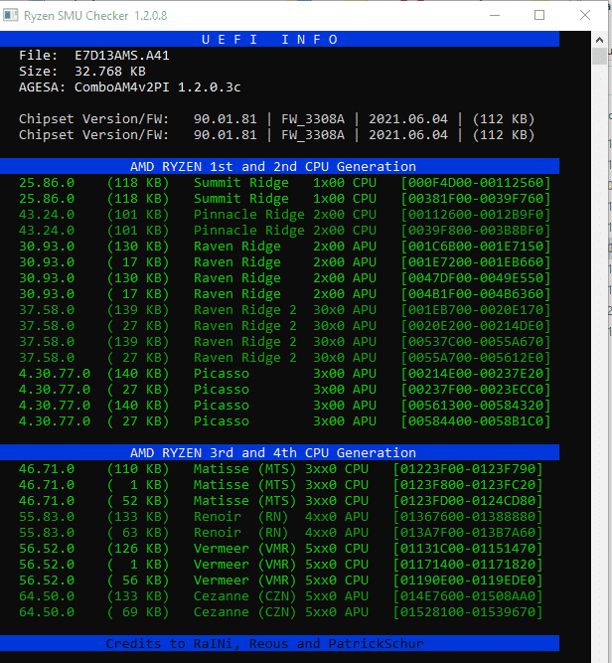Click Vermeer row with address 01131C00-01151470

[280, 549]
